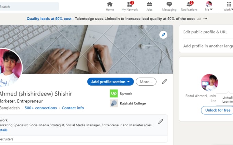The height and width of the screenshot is (145, 233).
Task: Open the Jobs briefcase icon
Action: point(149,4)
